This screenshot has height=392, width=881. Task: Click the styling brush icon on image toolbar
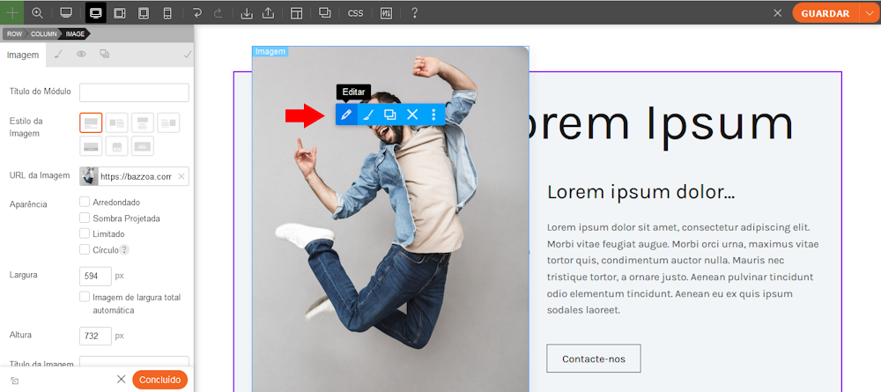tap(369, 115)
